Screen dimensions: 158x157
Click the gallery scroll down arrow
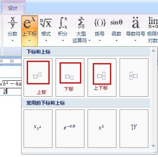[x=154, y=146]
